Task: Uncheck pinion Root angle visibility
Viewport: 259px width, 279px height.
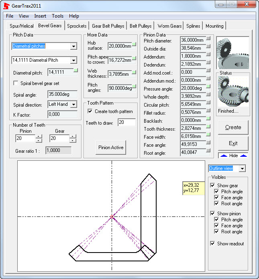Action: [x=216, y=231]
